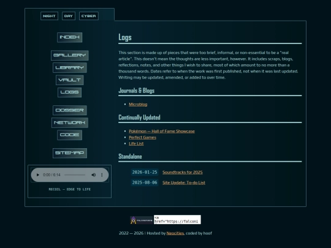Switch to the Night theme
The width and height of the screenshot is (331, 248).
pyautogui.click(x=49, y=16)
